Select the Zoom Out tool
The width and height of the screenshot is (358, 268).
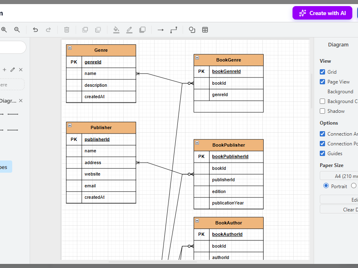(17, 30)
